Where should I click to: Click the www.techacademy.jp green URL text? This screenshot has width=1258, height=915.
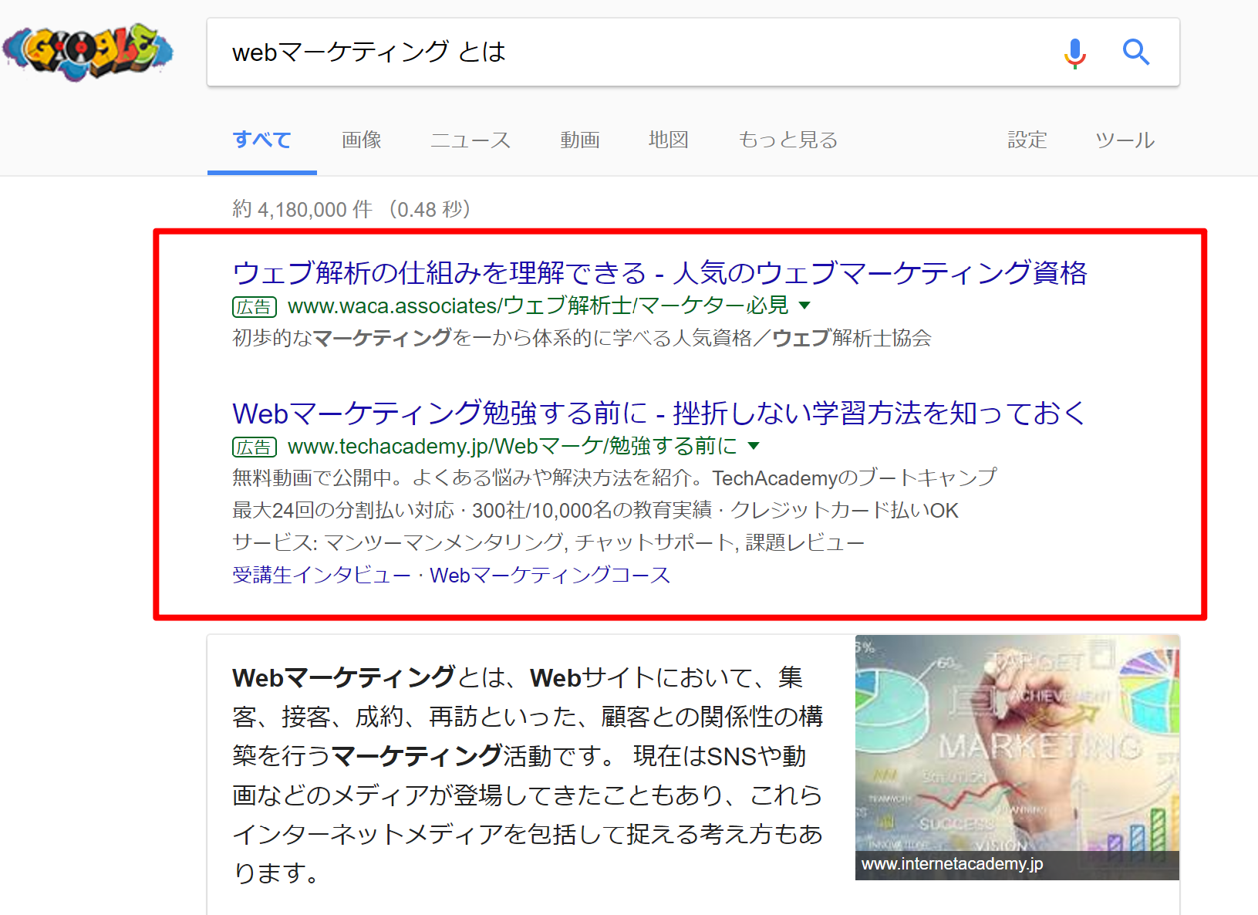(x=512, y=447)
